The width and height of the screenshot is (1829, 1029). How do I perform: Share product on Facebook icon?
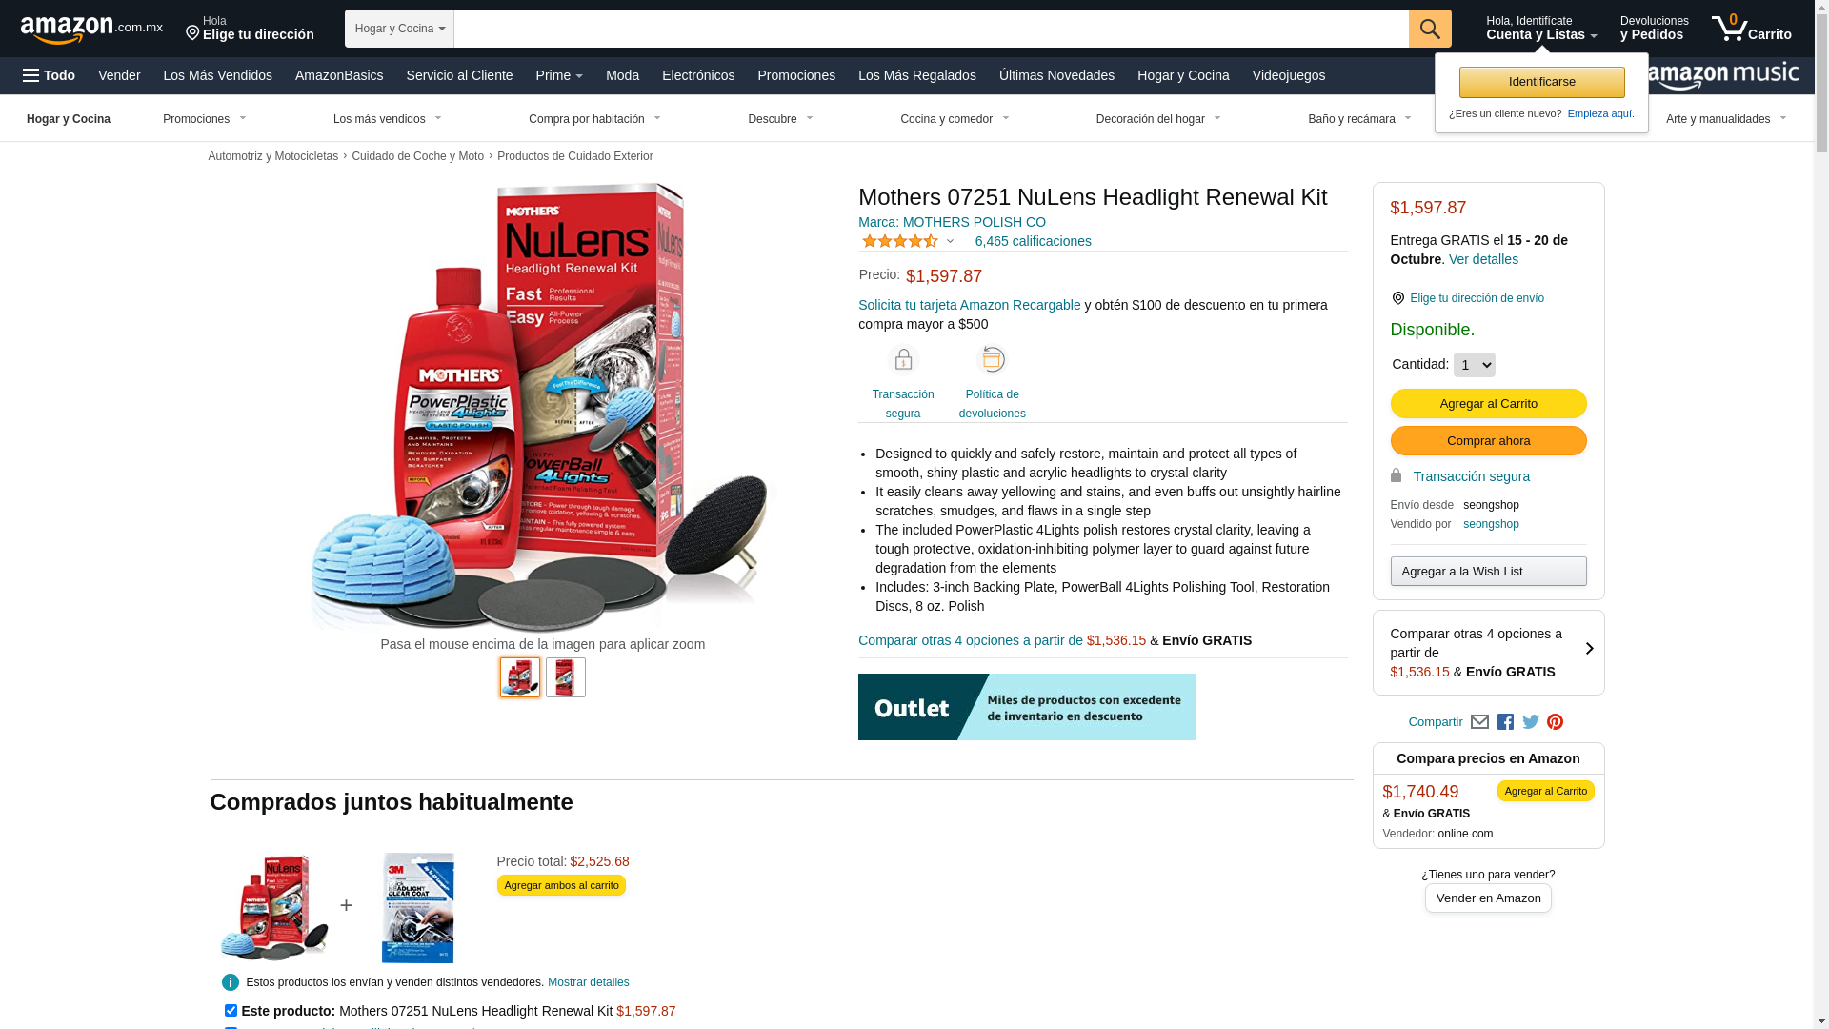point(1505,722)
